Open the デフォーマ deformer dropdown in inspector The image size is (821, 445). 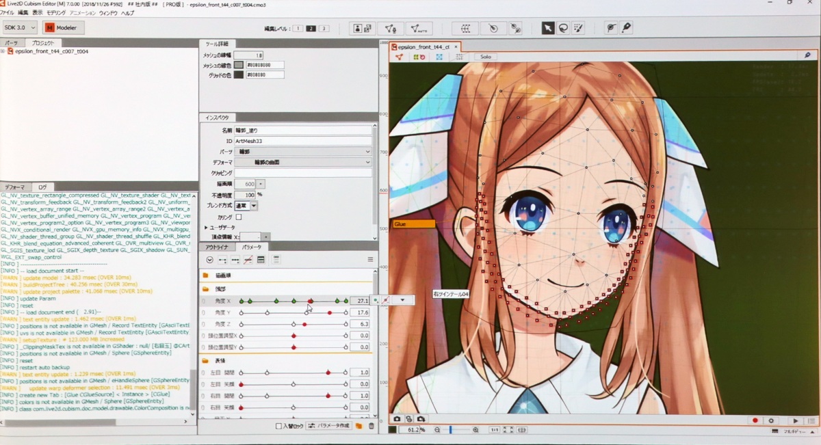click(304, 162)
